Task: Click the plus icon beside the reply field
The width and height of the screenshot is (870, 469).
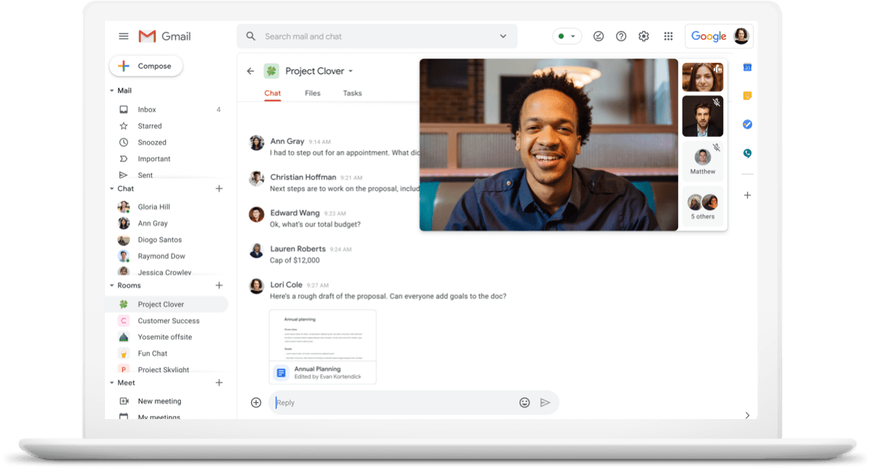Action: [x=255, y=402]
